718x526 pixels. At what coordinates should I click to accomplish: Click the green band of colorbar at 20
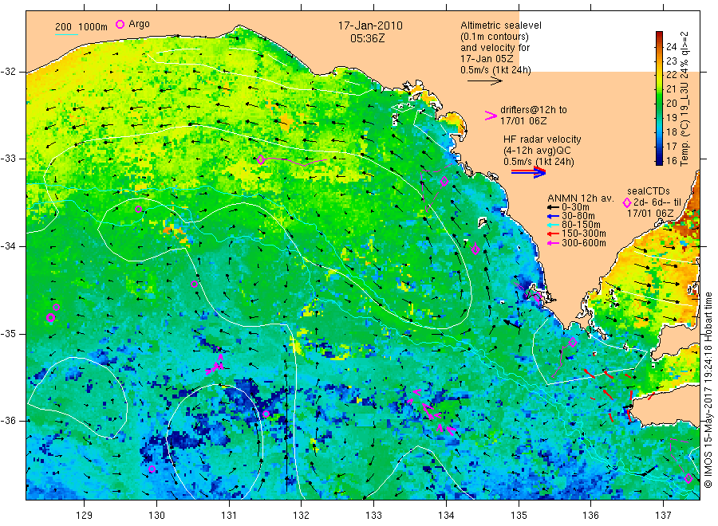coord(659,104)
